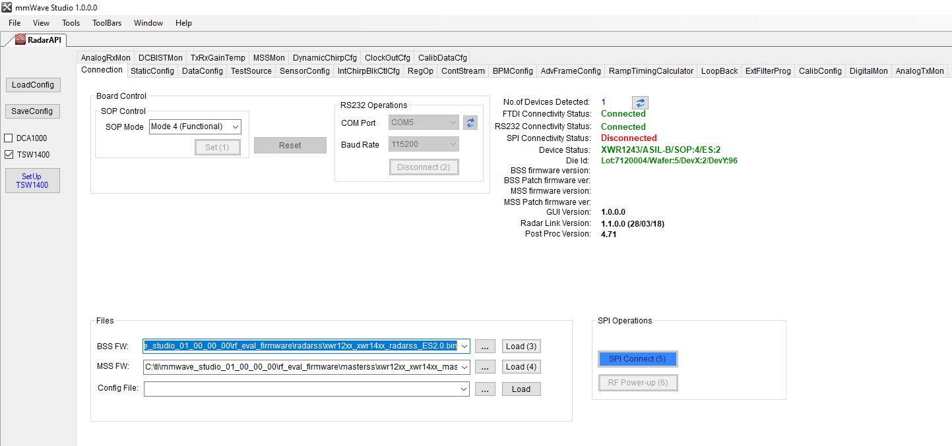952x446 pixels.
Task: Click the refresh devices detected icon
Action: 640,103
